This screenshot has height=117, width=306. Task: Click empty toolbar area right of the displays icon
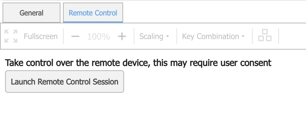pos(292,36)
